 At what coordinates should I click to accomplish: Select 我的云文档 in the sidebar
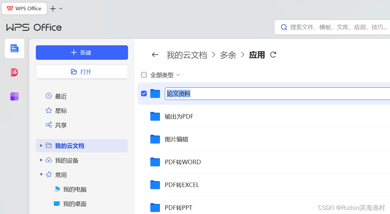[82, 146]
